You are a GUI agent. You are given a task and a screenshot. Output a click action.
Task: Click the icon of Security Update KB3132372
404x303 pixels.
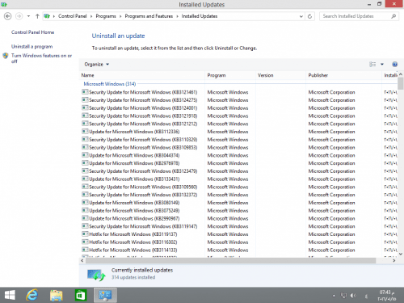click(85, 195)
